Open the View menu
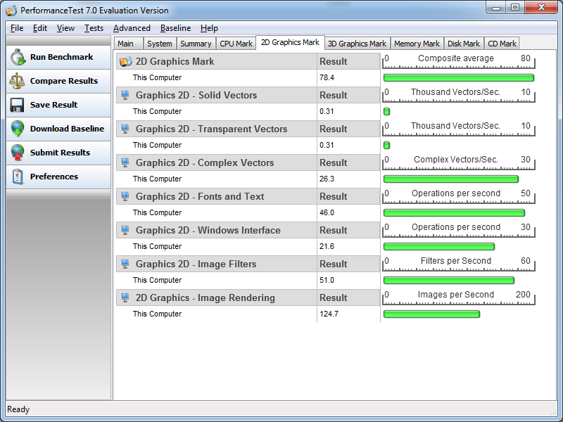Screen dimensions: 563x422 click(x=65, y=28)
